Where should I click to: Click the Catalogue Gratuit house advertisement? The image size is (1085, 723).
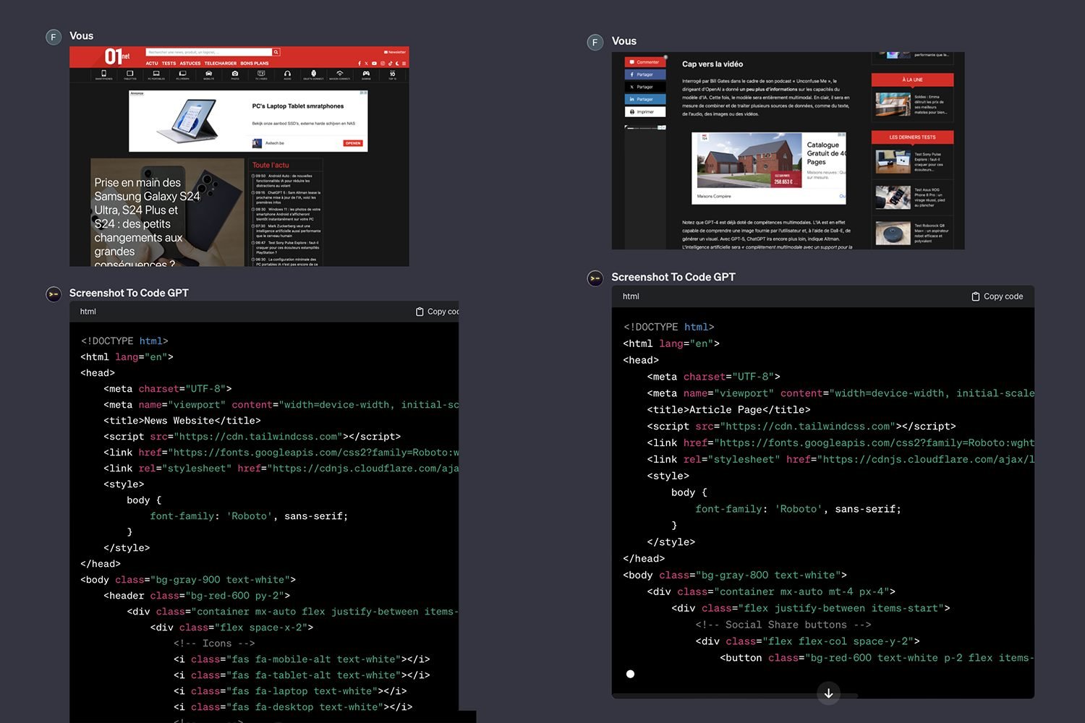769,168
